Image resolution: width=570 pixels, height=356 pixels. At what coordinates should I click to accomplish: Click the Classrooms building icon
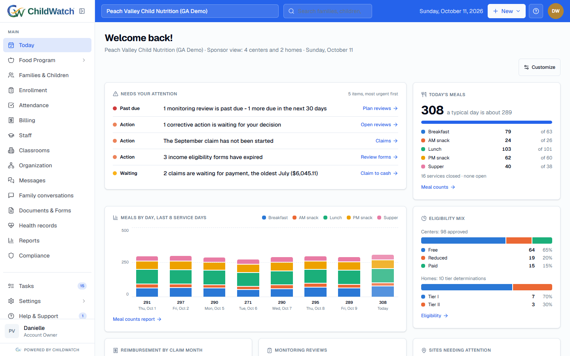tap(11, 150)
